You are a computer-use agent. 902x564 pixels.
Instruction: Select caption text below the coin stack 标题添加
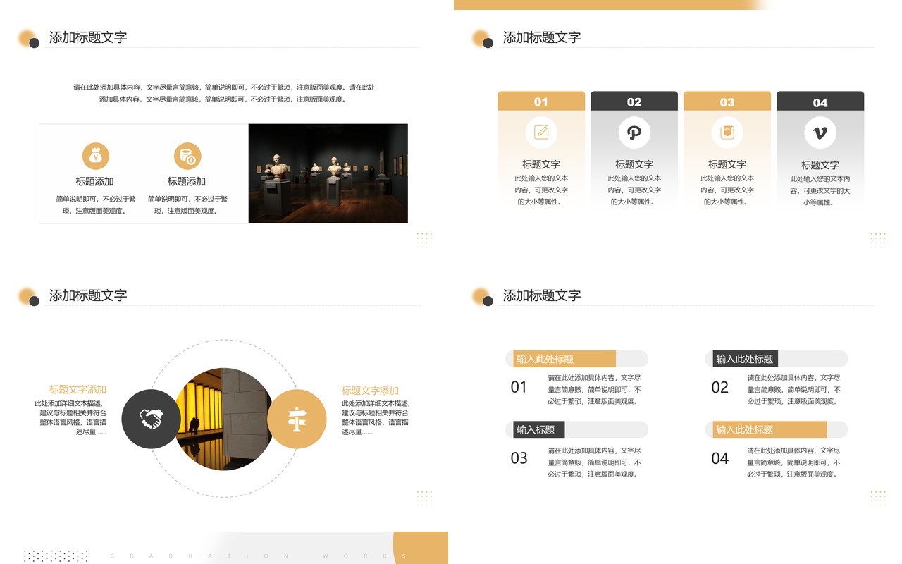click(x=187, y=204)
